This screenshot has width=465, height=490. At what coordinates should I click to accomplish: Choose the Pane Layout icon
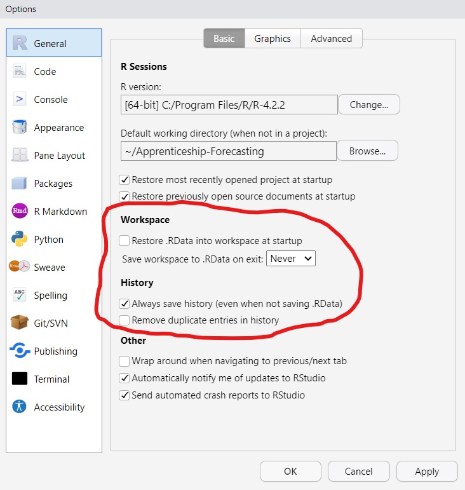20,156
